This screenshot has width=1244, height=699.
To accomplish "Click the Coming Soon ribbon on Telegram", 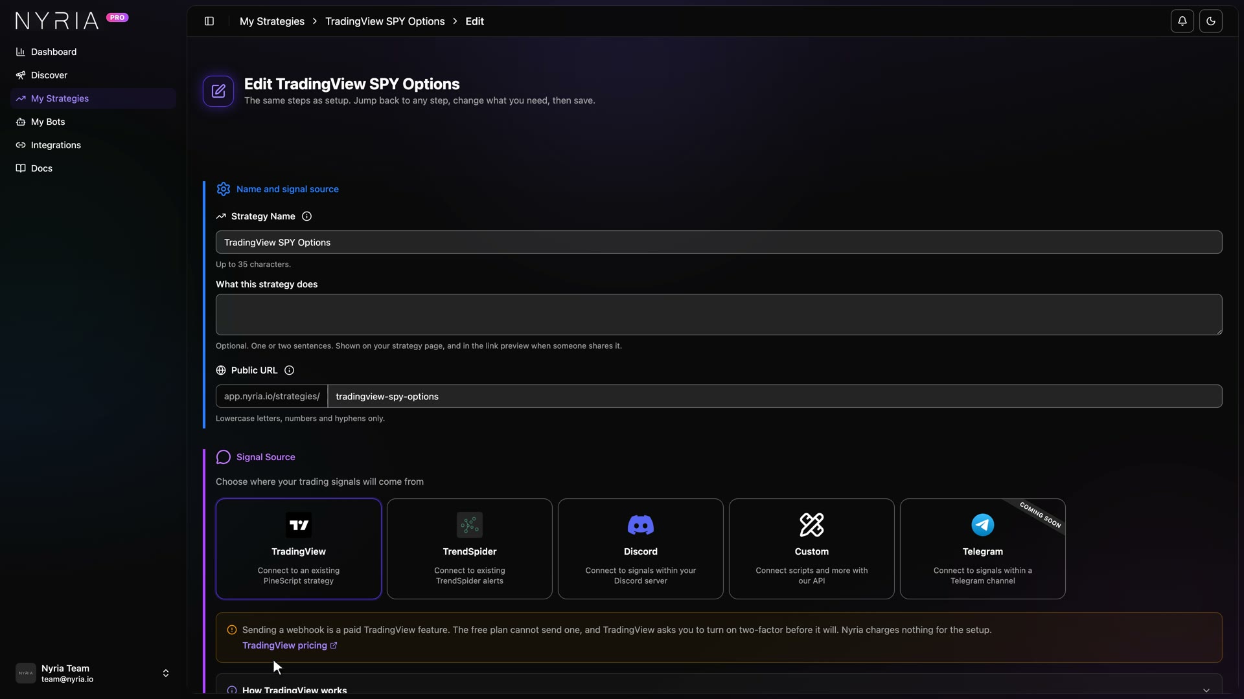I will [1041, 515].
